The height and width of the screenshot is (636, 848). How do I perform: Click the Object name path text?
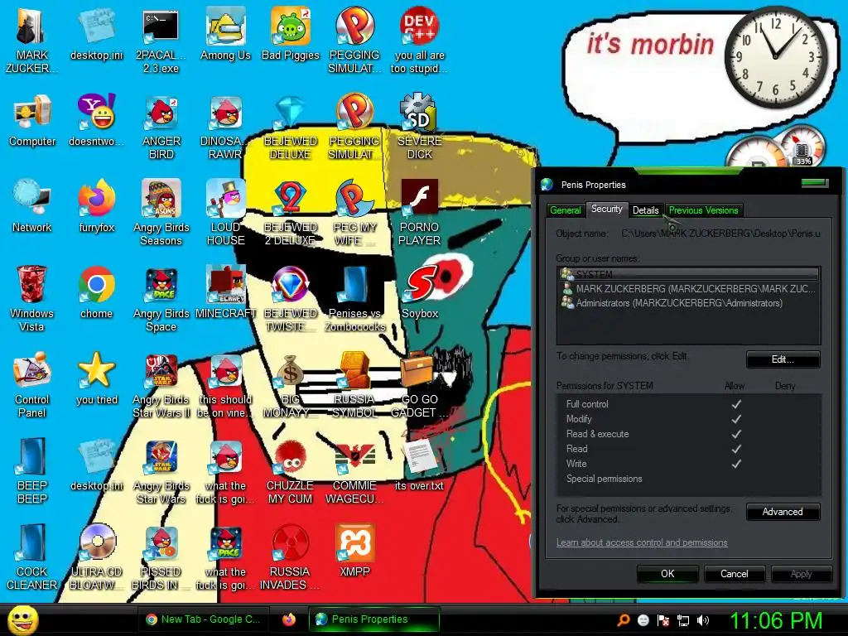[720, 234]
